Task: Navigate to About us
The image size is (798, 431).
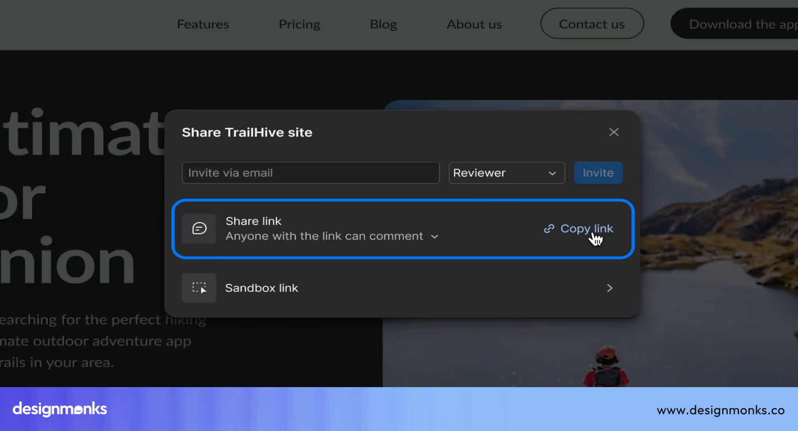Action: pyautogui.click(x=474, y=24)
